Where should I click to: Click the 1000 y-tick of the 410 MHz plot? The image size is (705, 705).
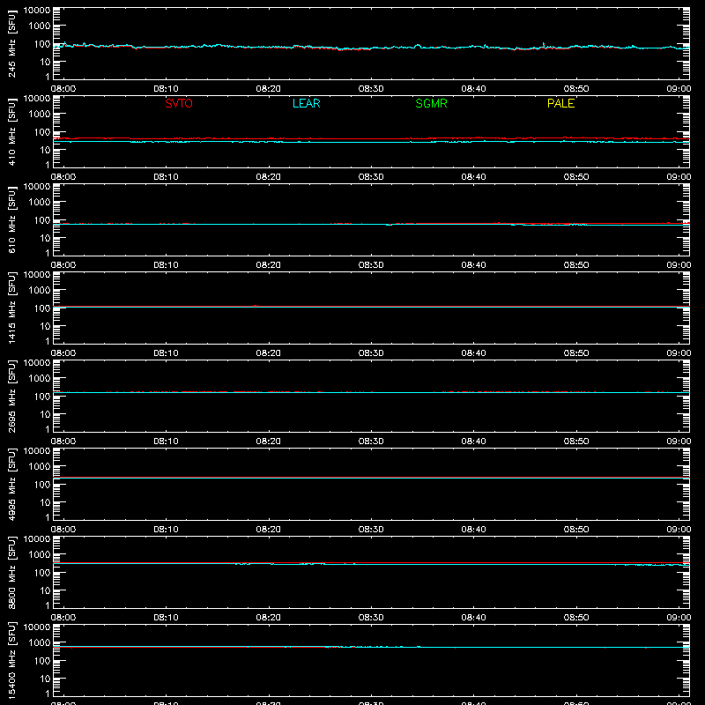tap(40, 114)
